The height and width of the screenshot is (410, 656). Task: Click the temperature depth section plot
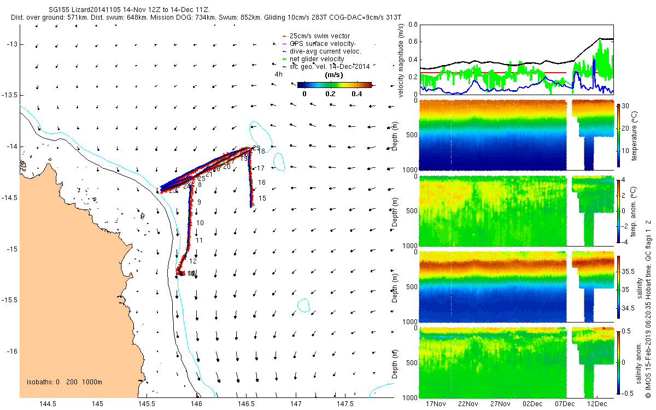[x=517, y=134]
